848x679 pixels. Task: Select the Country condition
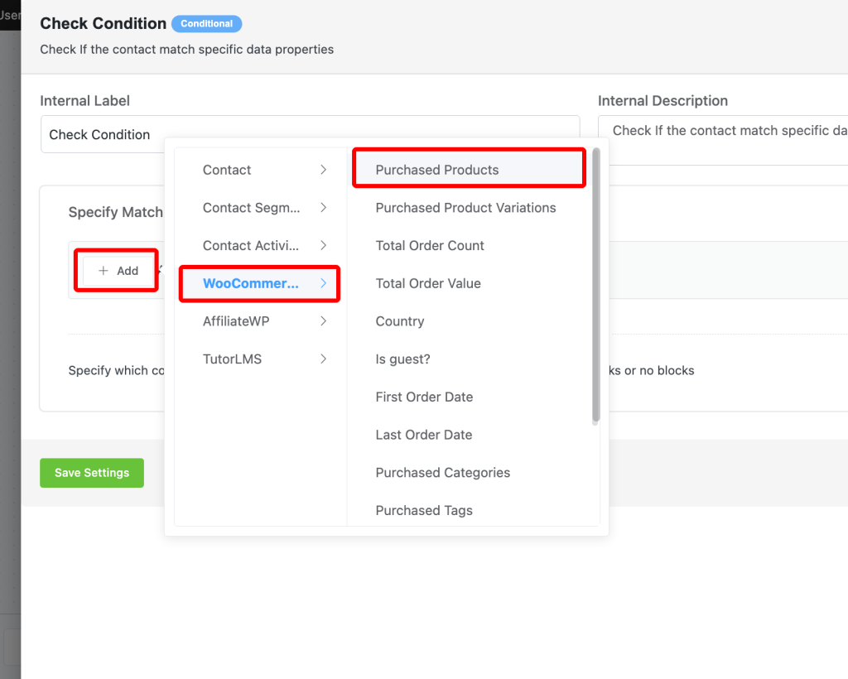click(400, 321)
